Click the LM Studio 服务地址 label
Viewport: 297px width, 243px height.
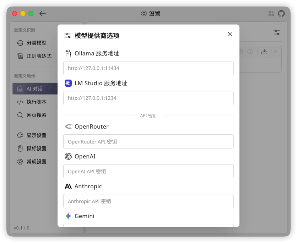[x=101, y=83]
